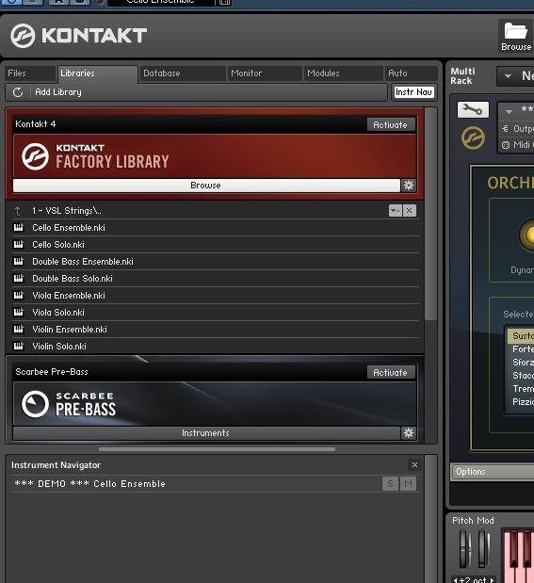The width and height of the screenshot is (534, 583).
Task: Select the Cello Solo.nki file
Action: click(215, 244)
